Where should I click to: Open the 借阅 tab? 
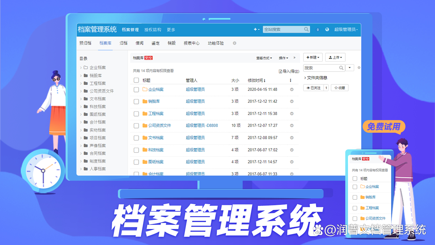[139, 43]
